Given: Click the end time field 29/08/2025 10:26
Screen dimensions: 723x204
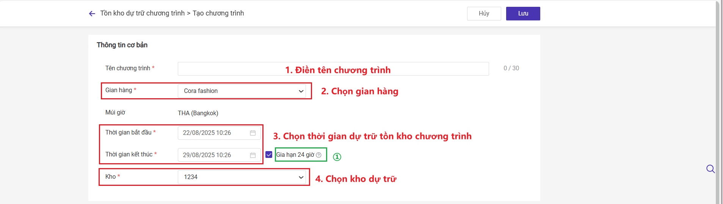Looking at the screenshot, I should click(x=219, y=155).
